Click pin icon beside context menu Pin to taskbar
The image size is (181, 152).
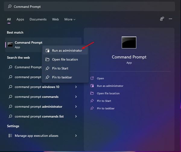(47, 77)
